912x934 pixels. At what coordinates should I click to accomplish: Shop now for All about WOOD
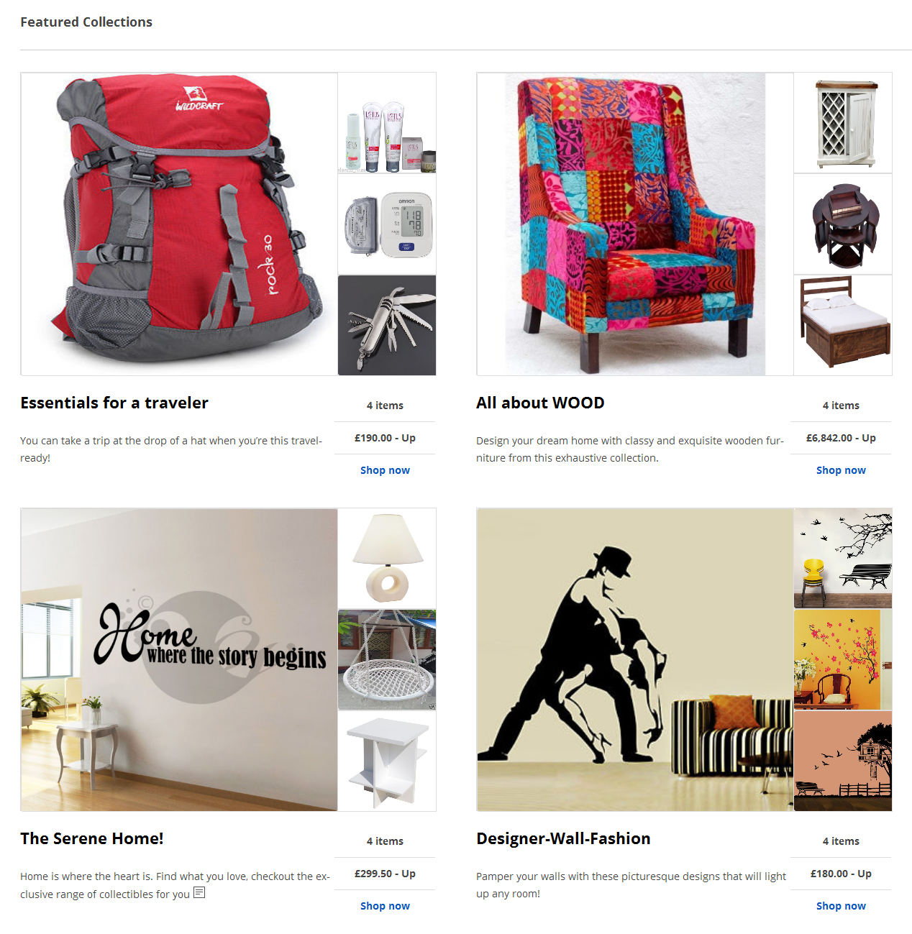(841, 470)
